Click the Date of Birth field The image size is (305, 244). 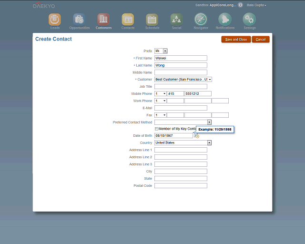coord(173,135)
